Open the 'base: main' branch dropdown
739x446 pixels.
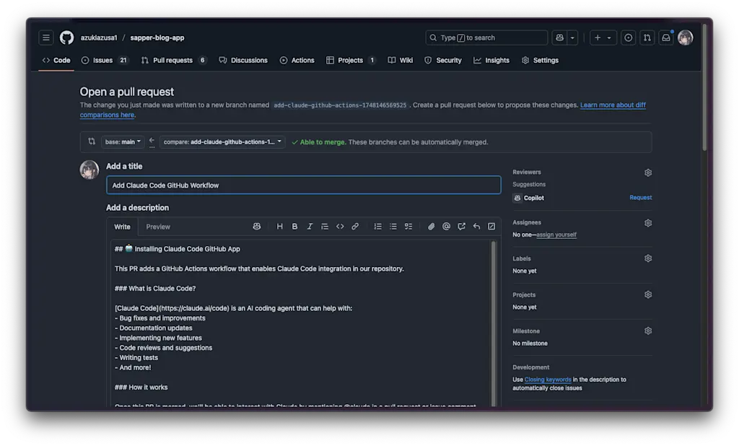(x=123, y=142)
